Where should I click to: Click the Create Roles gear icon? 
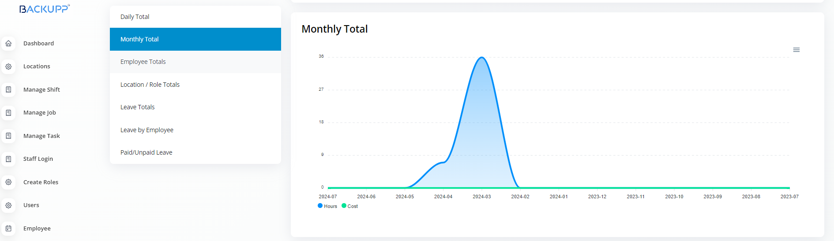(x=8, y=182)
